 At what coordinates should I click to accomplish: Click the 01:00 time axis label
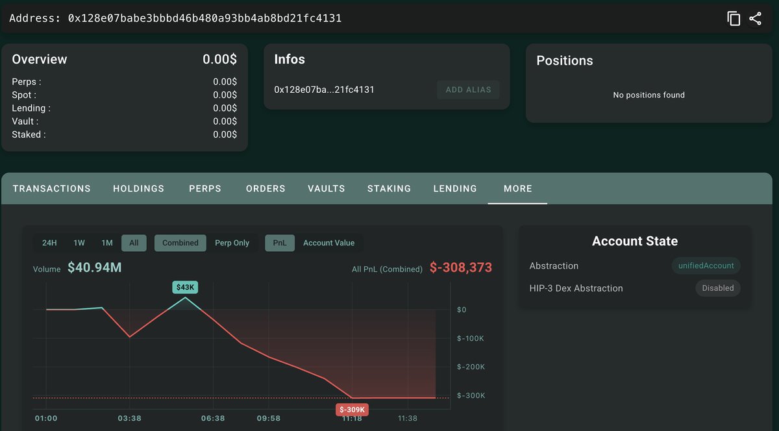pyautogui.click(x=45, y=418)
